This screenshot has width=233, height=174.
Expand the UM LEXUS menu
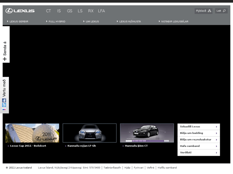click(91, 21)
